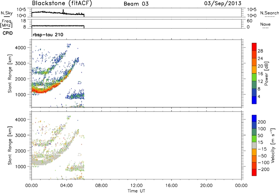Click the '28' power colorbar tick
Screen dimensions: 279x193
pyautogui.click(x=260, y=51)
